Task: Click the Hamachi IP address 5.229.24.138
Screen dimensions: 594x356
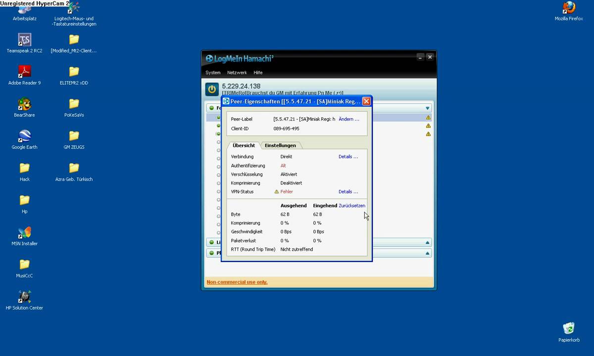Action: 241,86
